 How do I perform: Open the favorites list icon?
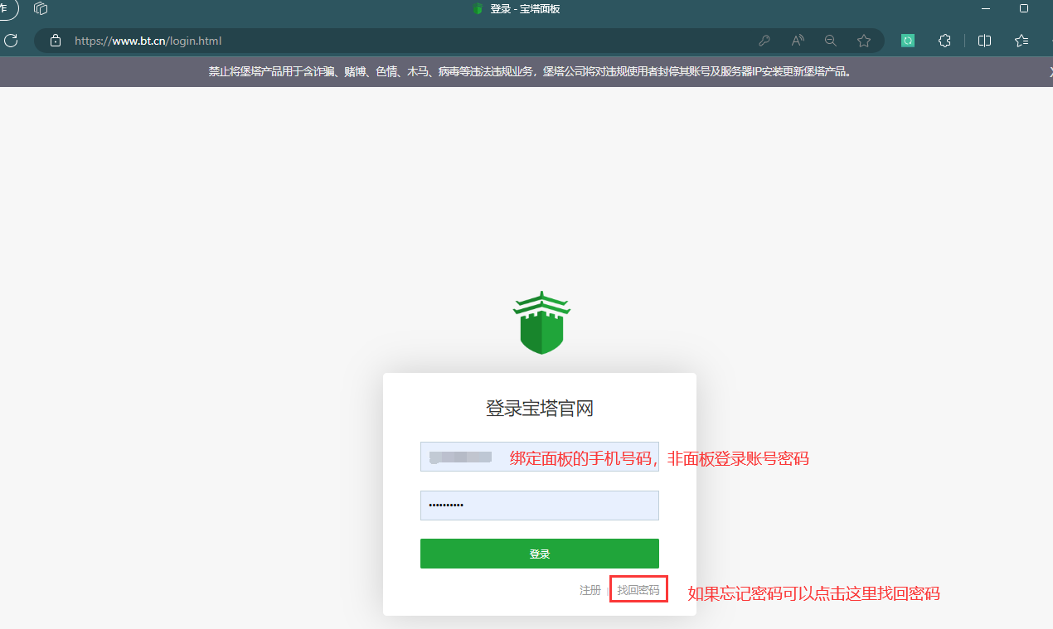(1021, 41)
